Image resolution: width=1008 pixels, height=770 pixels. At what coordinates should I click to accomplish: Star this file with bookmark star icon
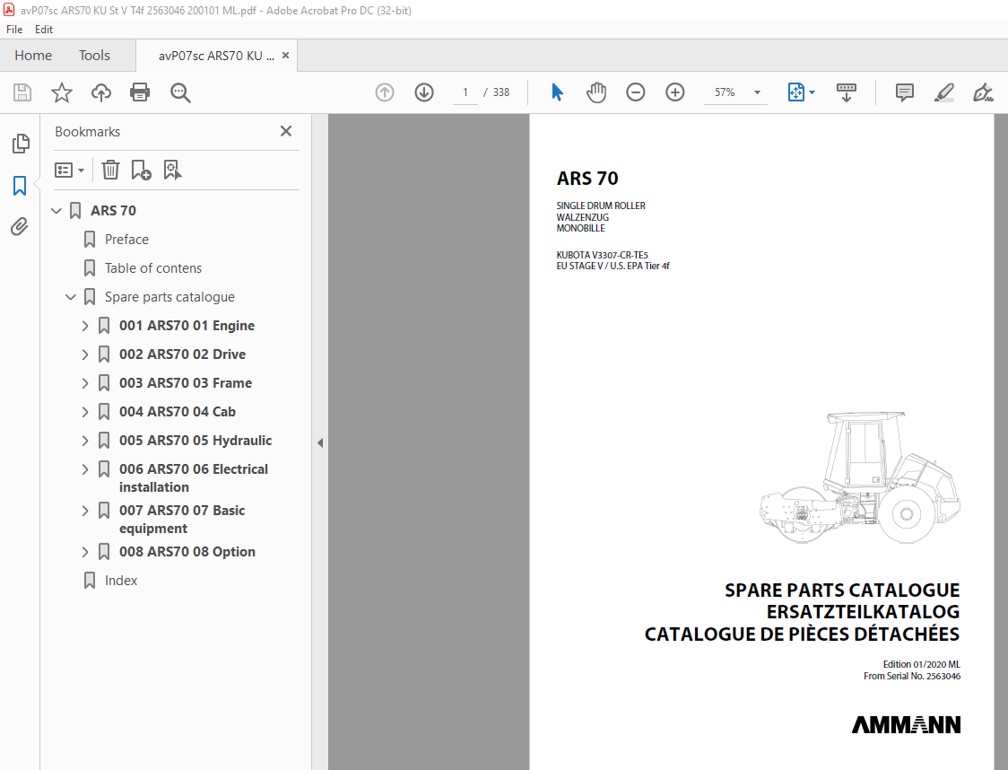62,92
